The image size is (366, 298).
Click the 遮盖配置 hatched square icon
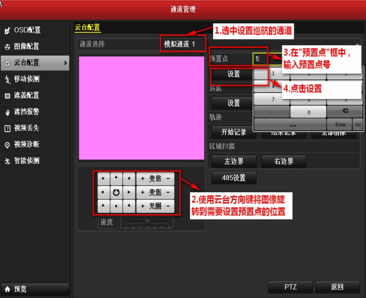coord(8,96)
